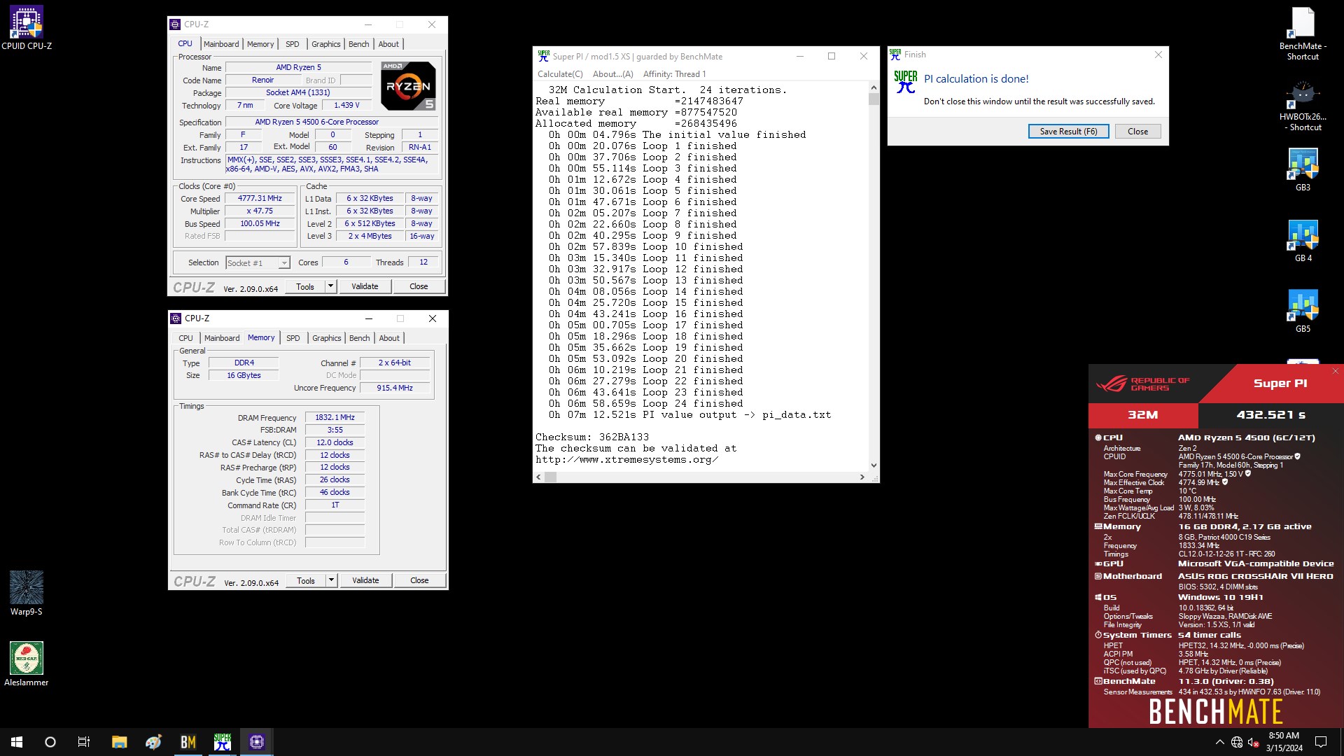Click the xtremesystems.org URL text
Screen dimensions: 1344x756
[x=626, y=460]
